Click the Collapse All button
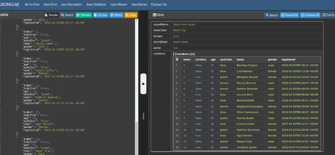 pos(310,15)
